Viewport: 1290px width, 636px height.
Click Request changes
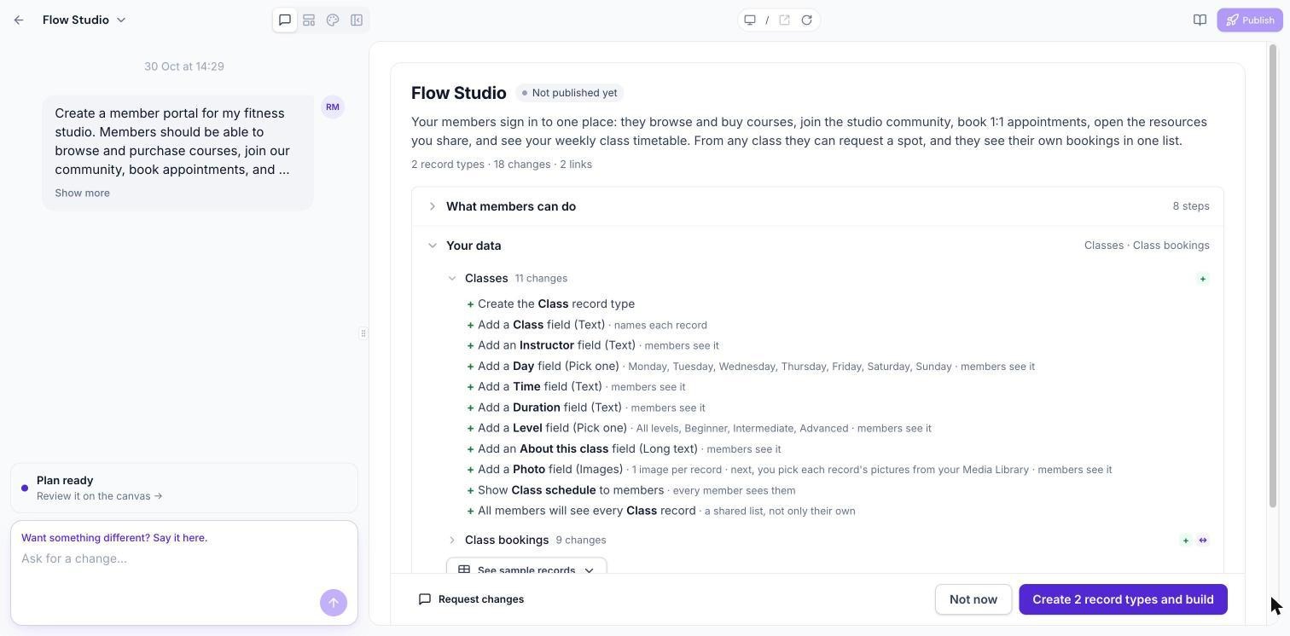pyautogui.click(x=471, y=599)
